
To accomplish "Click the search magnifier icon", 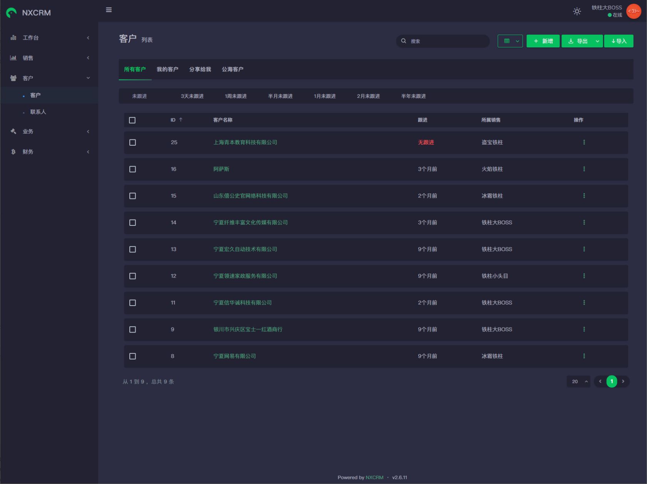I will tap(403, 41).
